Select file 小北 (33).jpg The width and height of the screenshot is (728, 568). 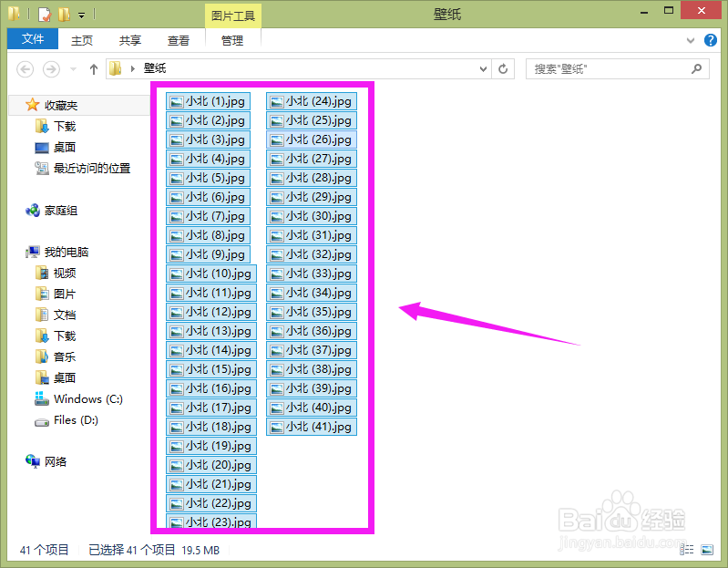coord(312,274)
